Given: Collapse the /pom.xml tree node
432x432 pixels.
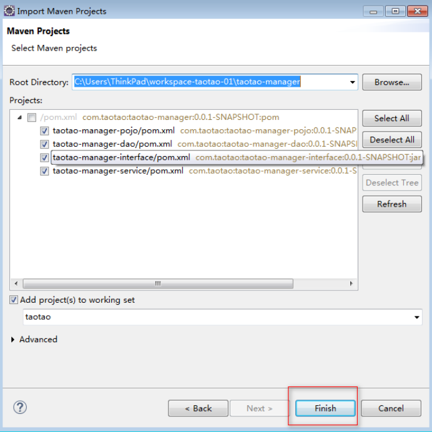Looking at the screenshot, I should click(x=19, y=117).
